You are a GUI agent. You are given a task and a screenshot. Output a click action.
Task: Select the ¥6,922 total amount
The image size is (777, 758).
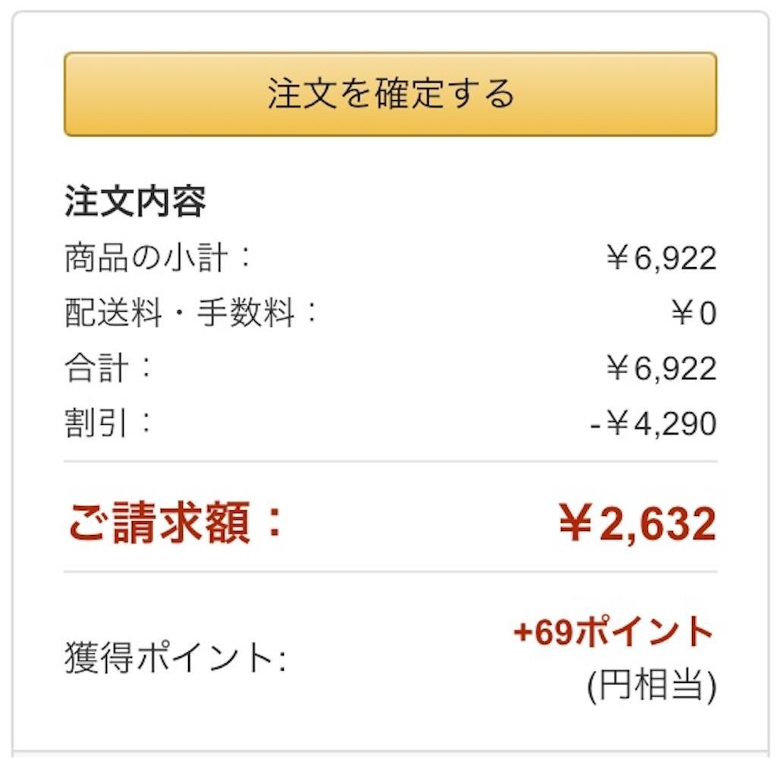coord(662,366)
